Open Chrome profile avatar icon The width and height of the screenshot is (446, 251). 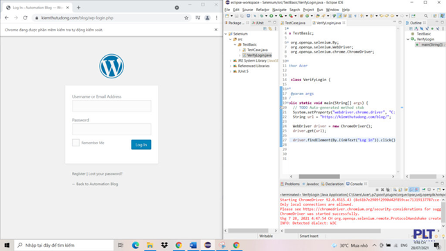click(207, 17)
